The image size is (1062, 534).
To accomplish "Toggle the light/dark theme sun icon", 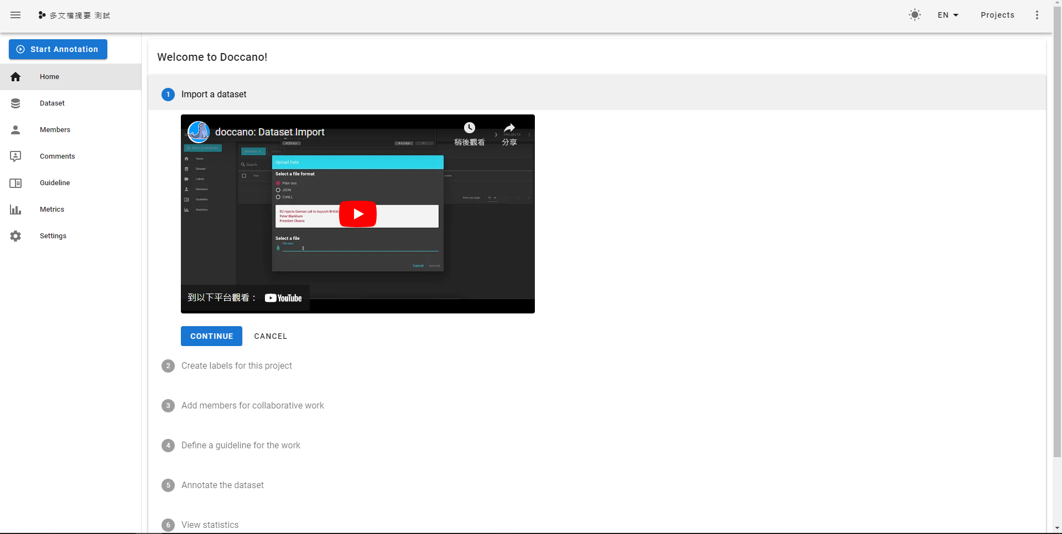I will pyautogui.click(x=915, y=15).
